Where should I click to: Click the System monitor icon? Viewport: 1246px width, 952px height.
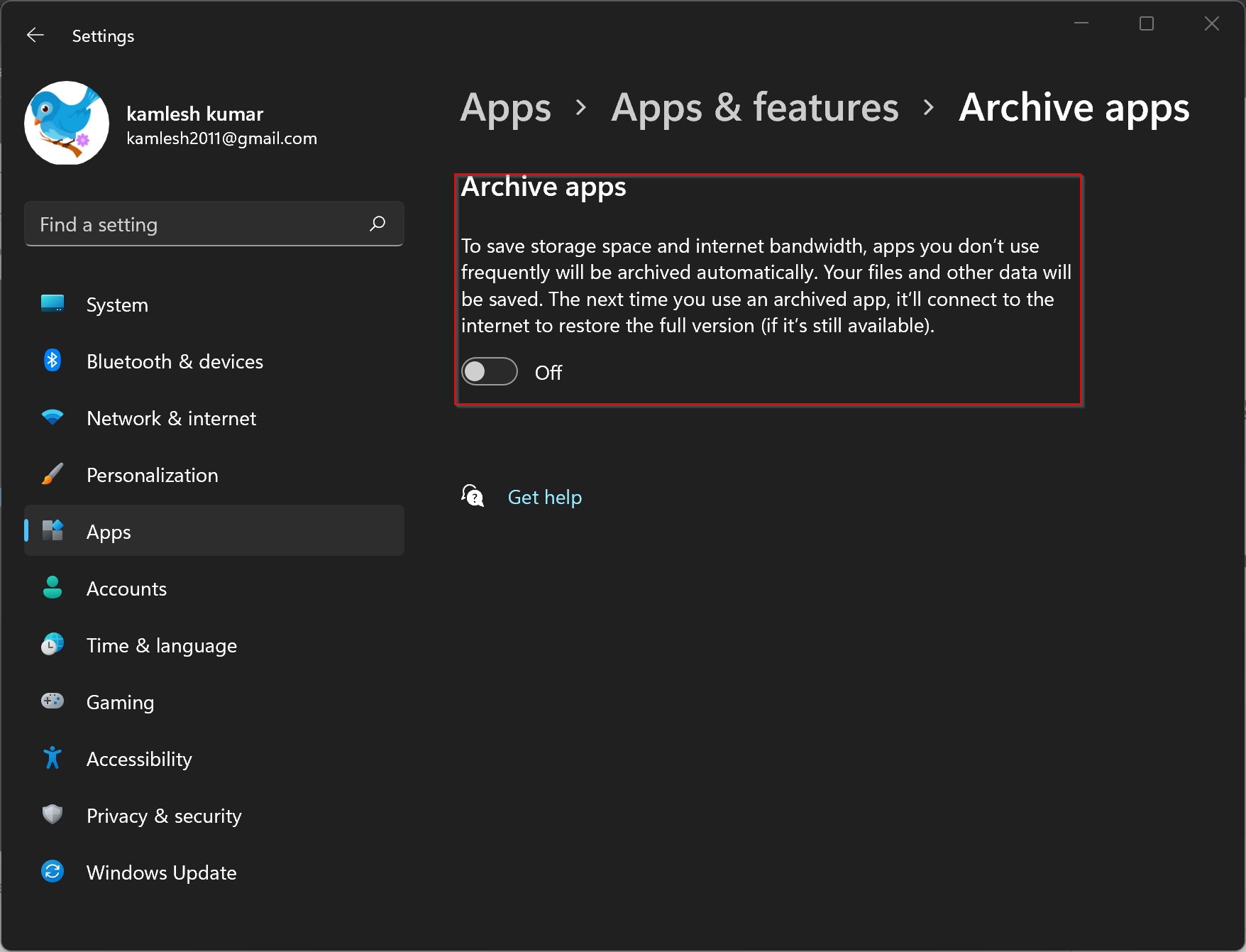click(53, 304)
